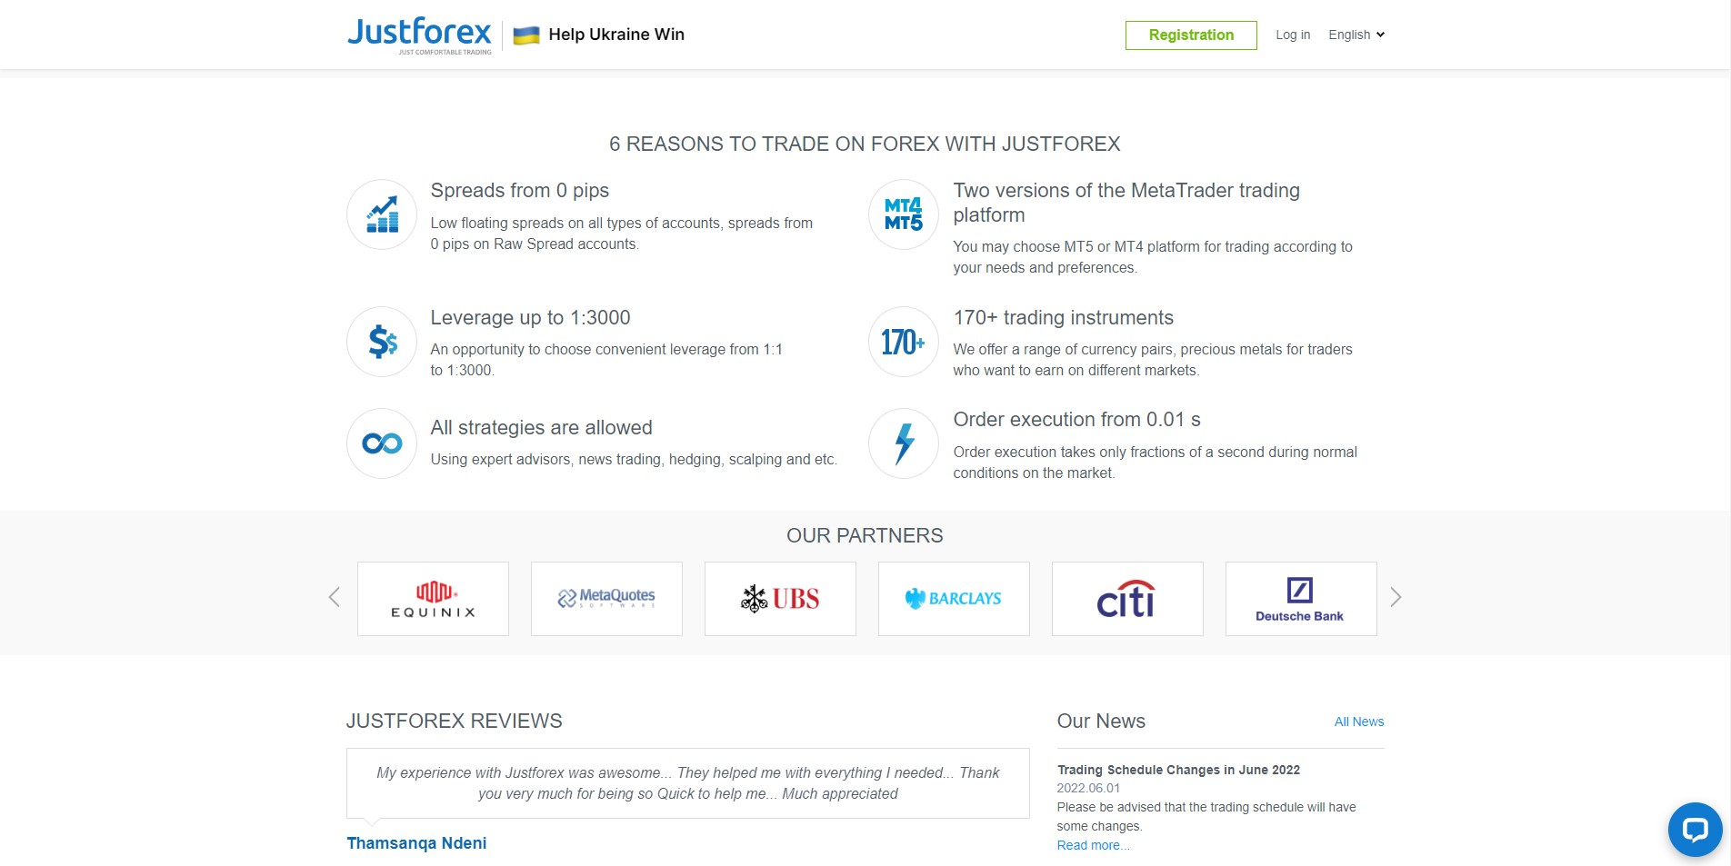Open the All News link
Image resolution: width=1731 pixels, height=866 pixels.
pos(1359,722)
